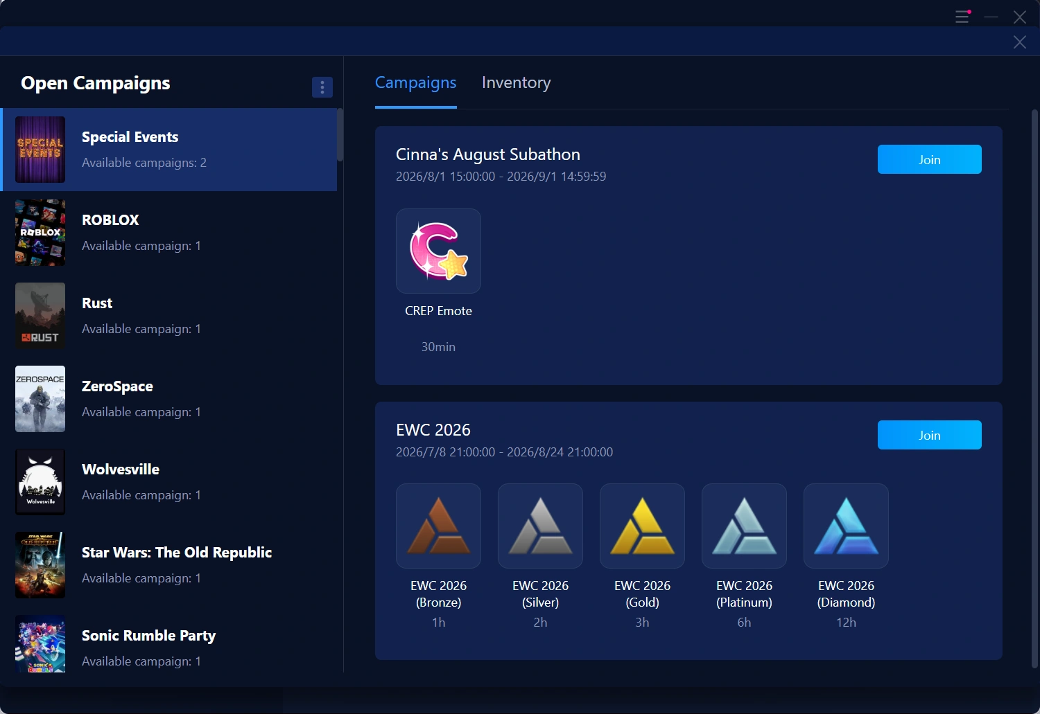Click the Special Events thumbnail image
The height and width of the screenshot is (714, 1040).
(40, 150)
